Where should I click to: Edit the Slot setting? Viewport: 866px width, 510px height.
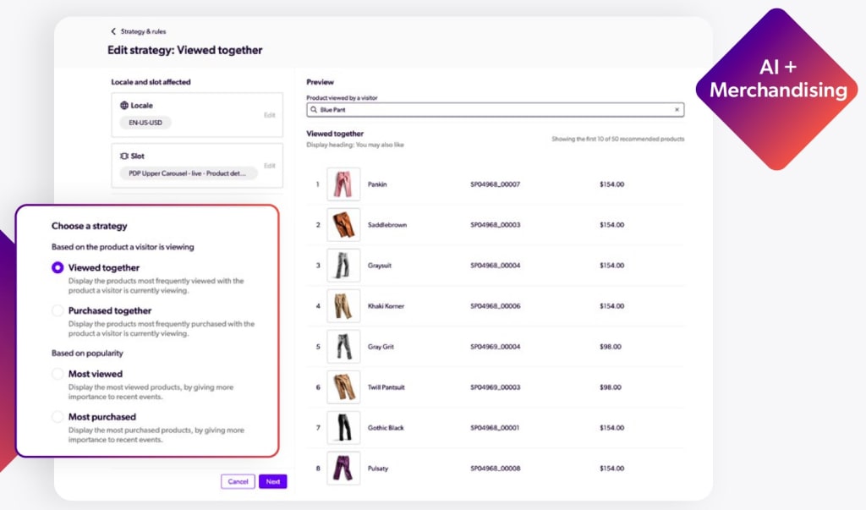pos(269,166)
